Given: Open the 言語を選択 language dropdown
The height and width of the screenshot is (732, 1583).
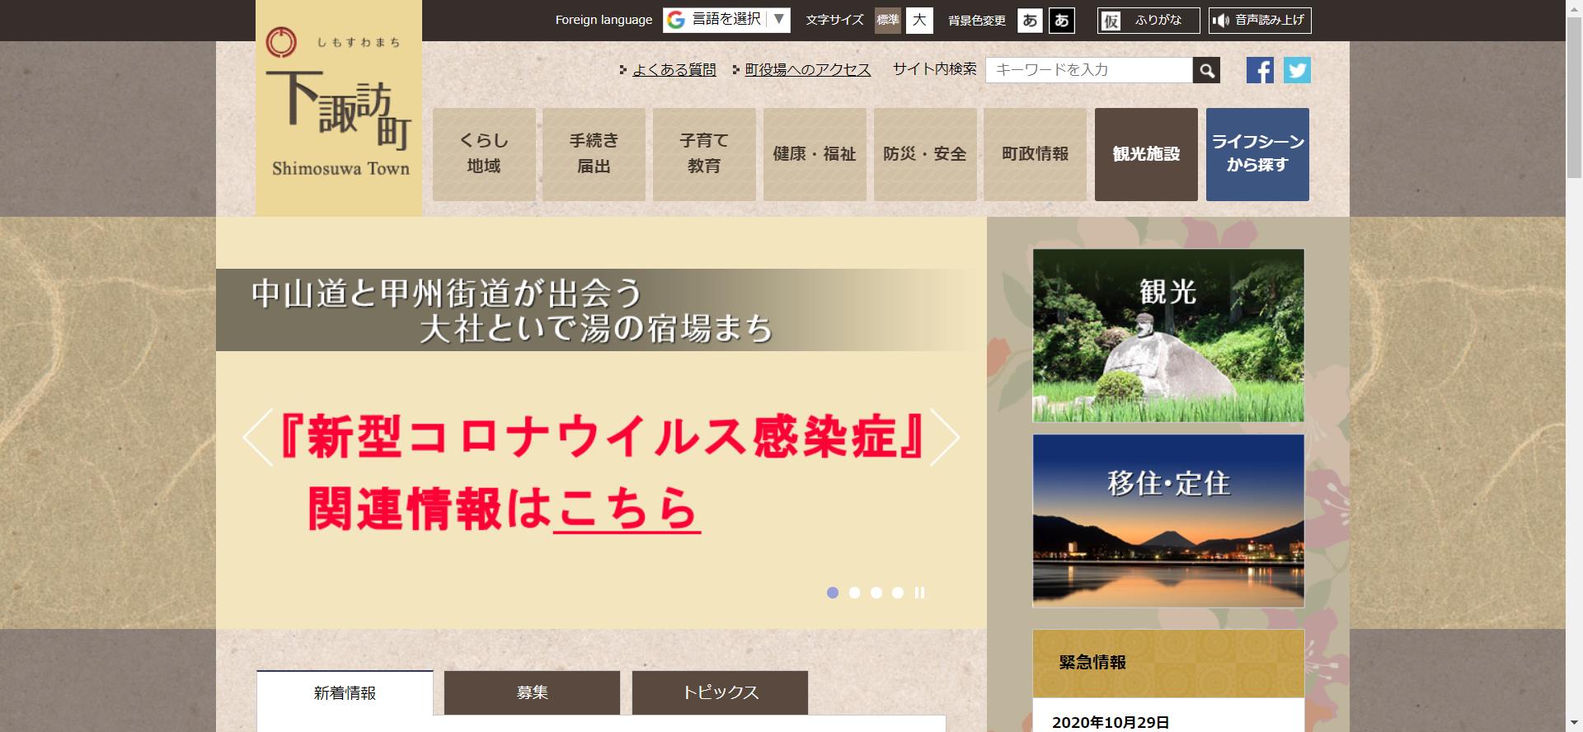Looking at the screenshot, I should pos(726,20).
